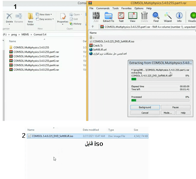Open the New item dropdown in Explorer

[44, 15]
